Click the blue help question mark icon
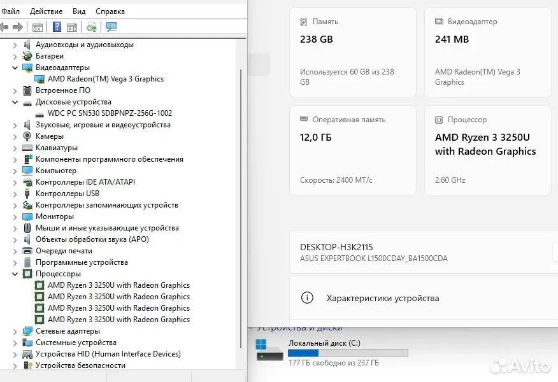 point(57,27)
